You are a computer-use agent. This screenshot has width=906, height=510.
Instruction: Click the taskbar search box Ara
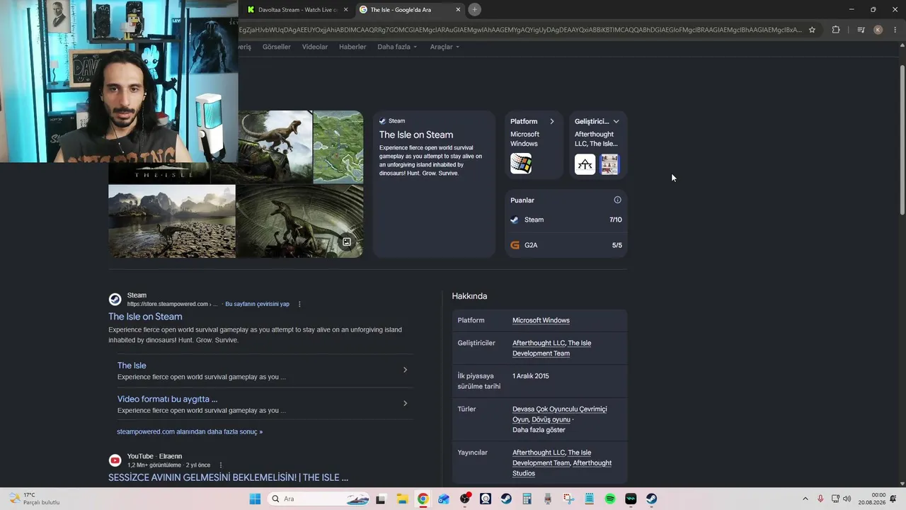coord(319,499)
